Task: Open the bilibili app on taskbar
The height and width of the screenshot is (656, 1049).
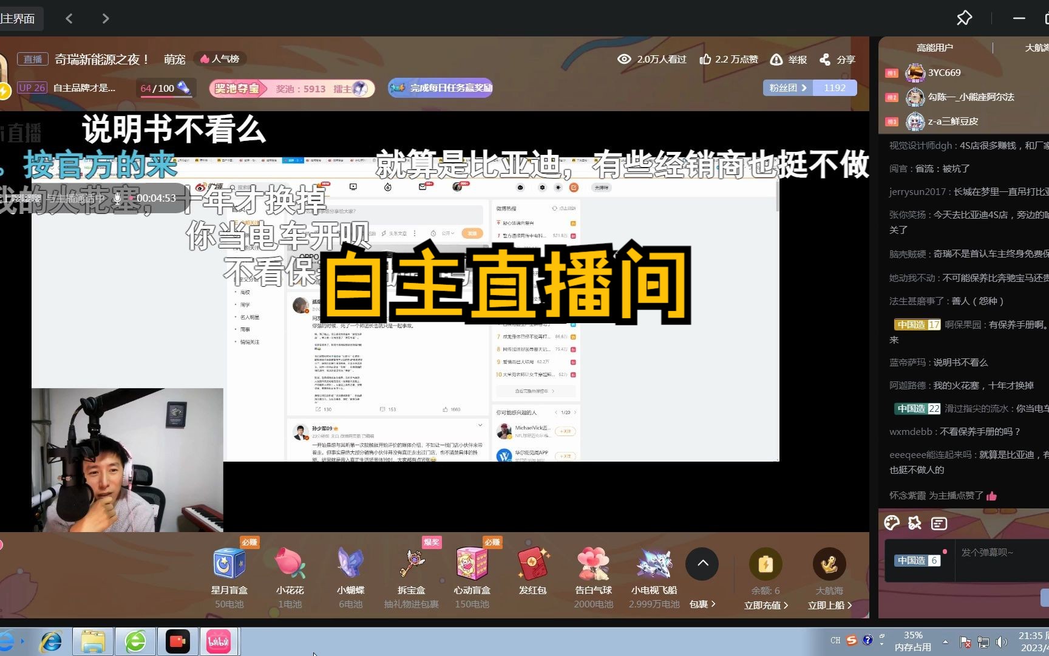Action: 219,641
